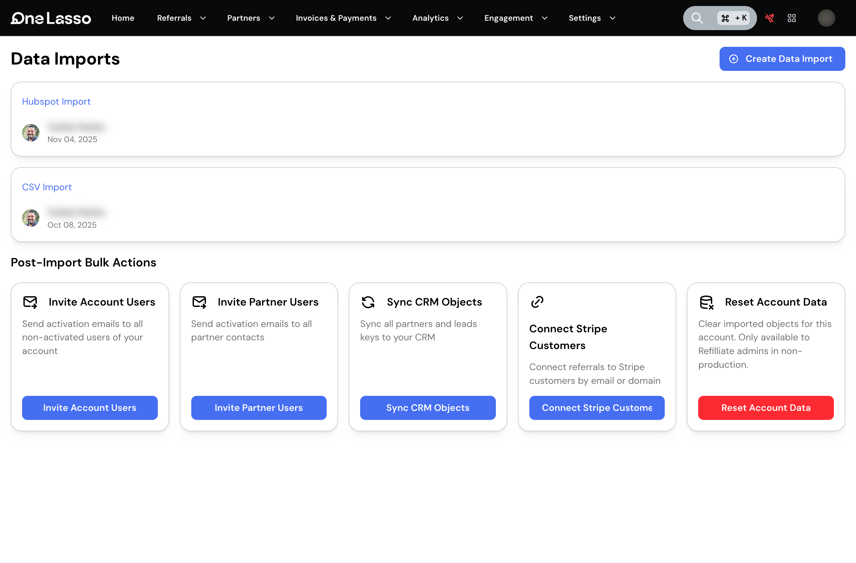Click the One Lasso logo
This screenshot has height=563, width=856.
(x=51, y=18)
